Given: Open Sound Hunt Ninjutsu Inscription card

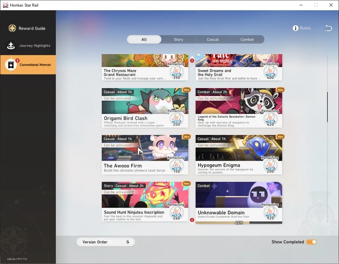Looking at the screenshot, I should [145, 201].
